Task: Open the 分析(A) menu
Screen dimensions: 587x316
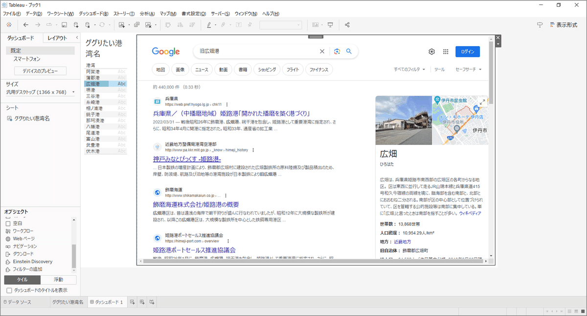Action: click(147, 13)
